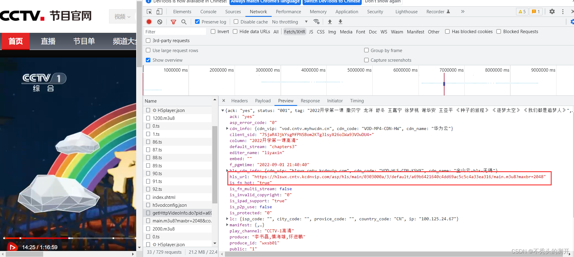
Task: Click the Recorder tab beaker icon
Action: [448, 11]
